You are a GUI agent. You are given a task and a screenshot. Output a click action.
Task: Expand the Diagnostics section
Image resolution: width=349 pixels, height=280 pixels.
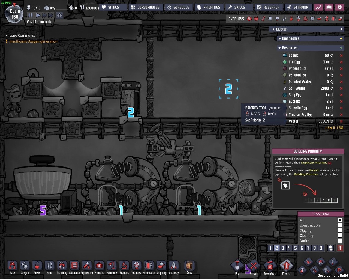coord(280,39)
